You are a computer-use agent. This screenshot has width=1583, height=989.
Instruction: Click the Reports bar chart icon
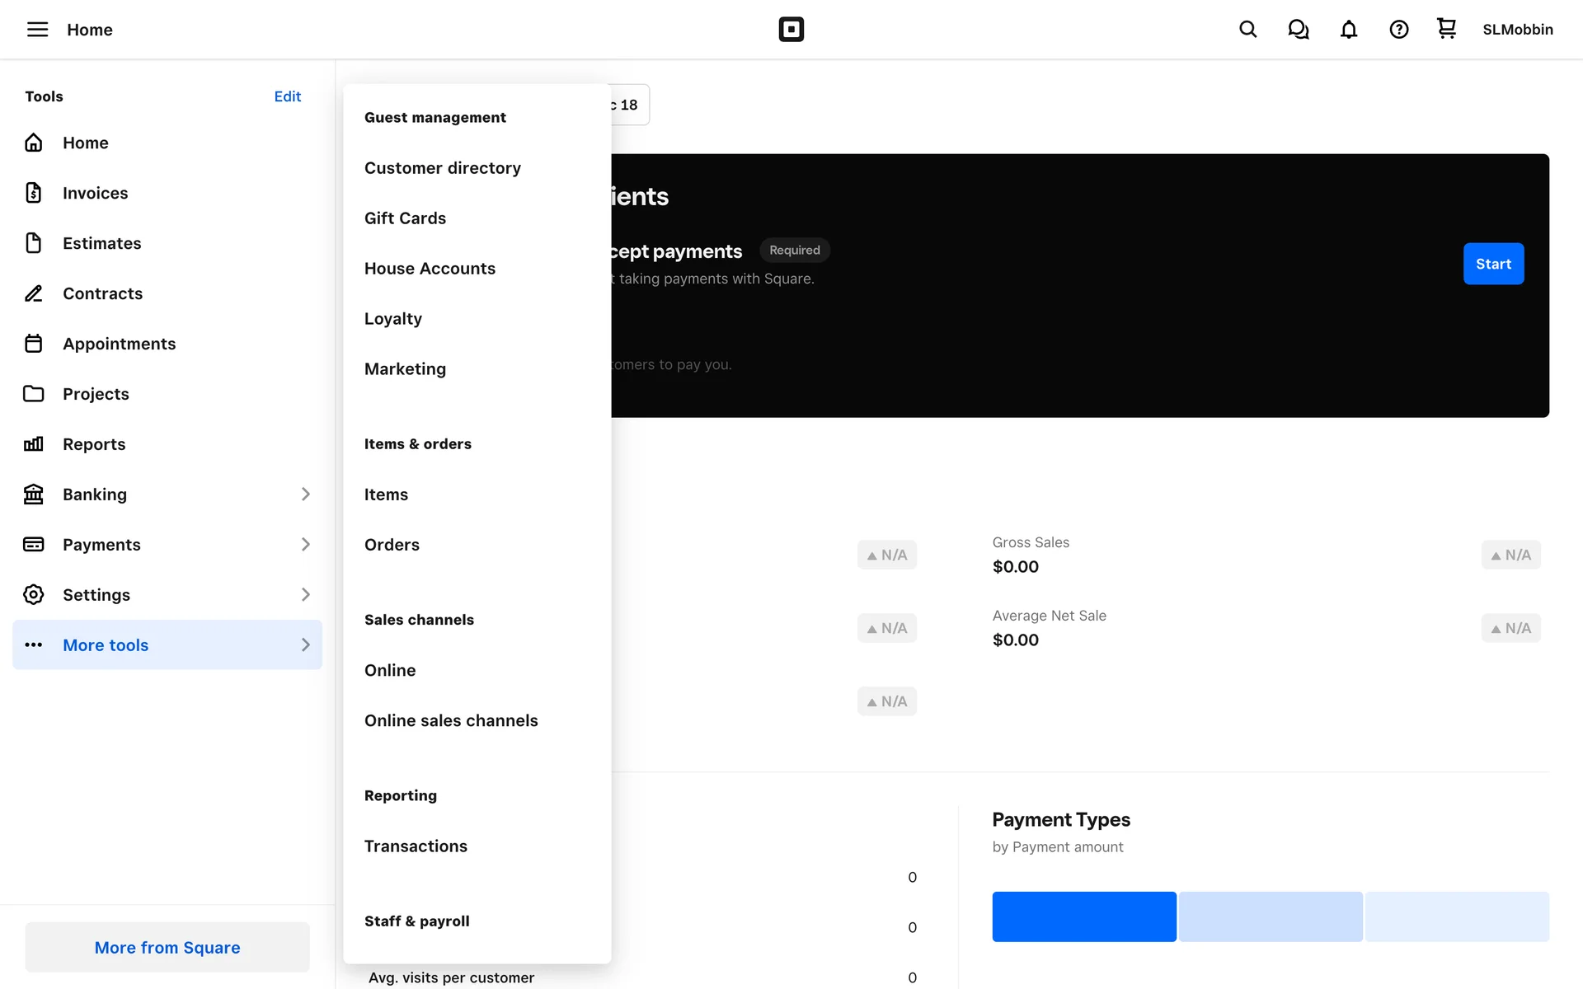coord(33,444)
